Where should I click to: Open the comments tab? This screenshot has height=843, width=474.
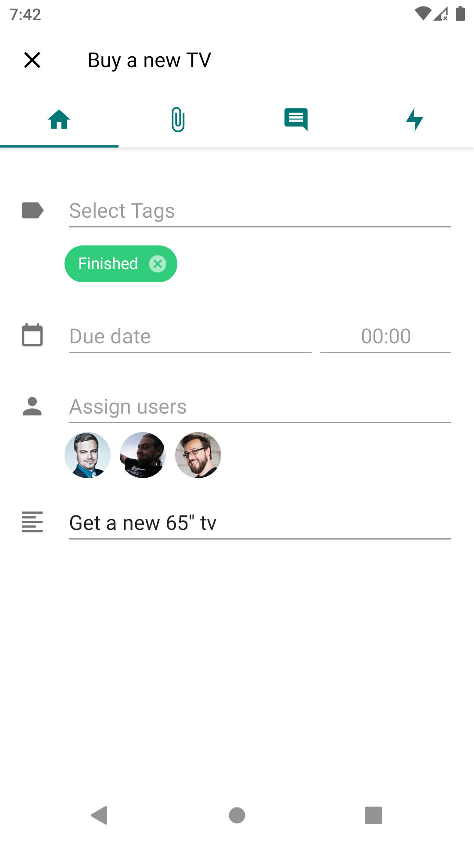[x=296, y=119]
